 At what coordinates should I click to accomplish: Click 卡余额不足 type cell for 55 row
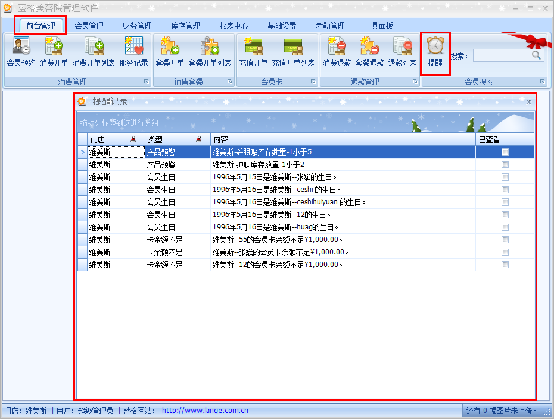tap(178, 240)
